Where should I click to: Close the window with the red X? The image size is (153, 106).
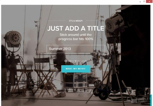coord(149,2)
